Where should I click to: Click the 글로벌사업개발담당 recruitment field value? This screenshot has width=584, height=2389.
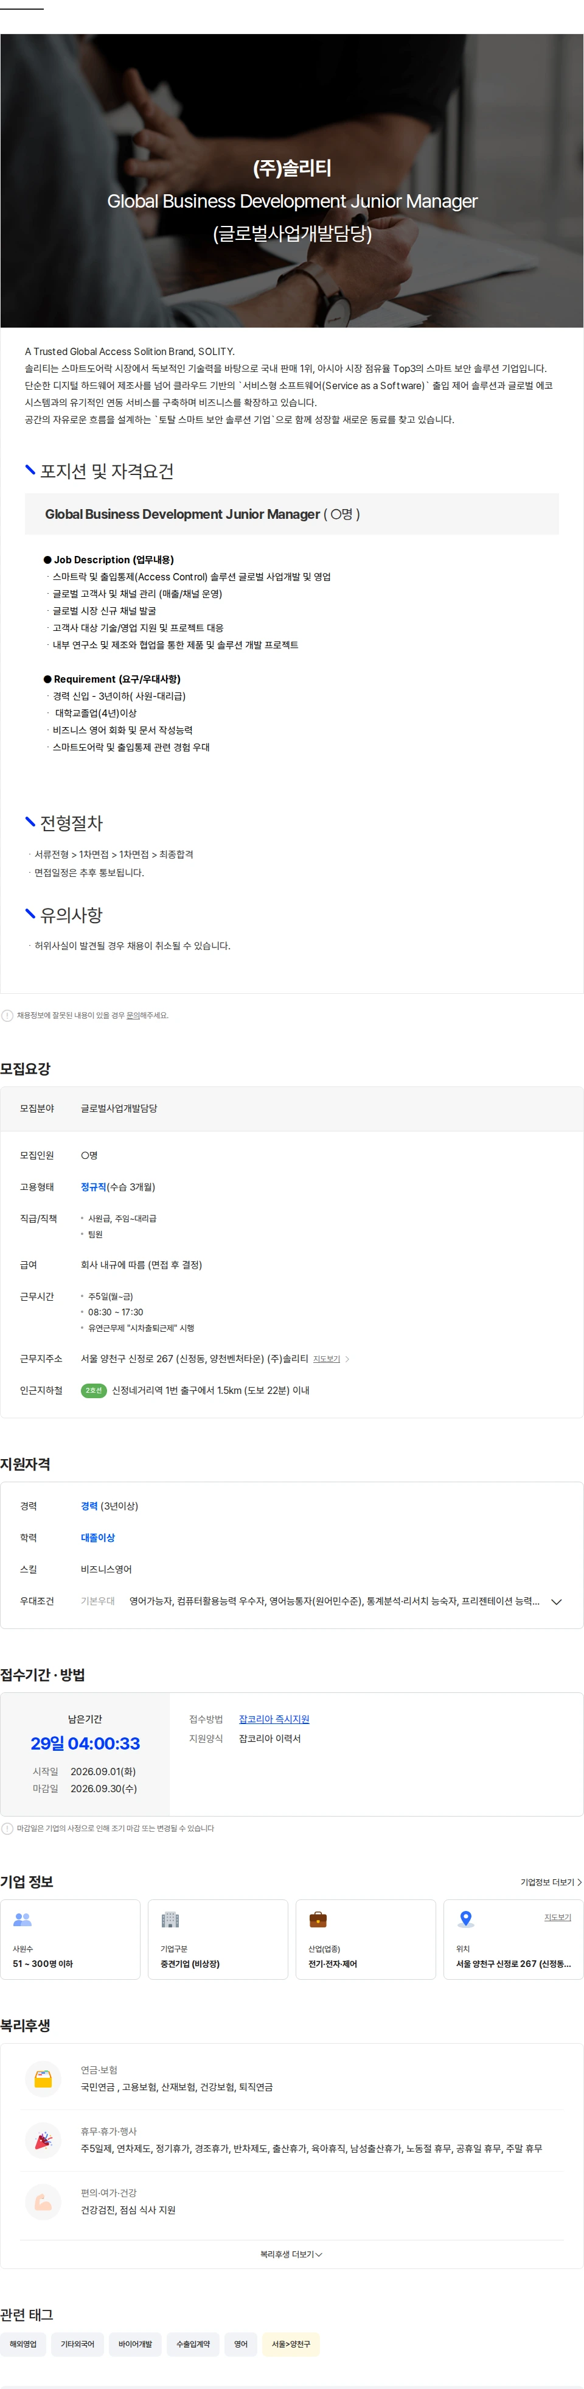click(x=119, y=1108)
